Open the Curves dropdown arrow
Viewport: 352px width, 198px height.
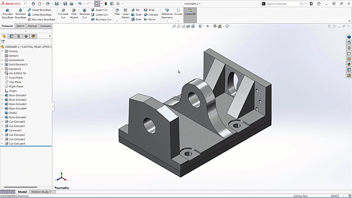pyautogui.click(x=178, y=21)
